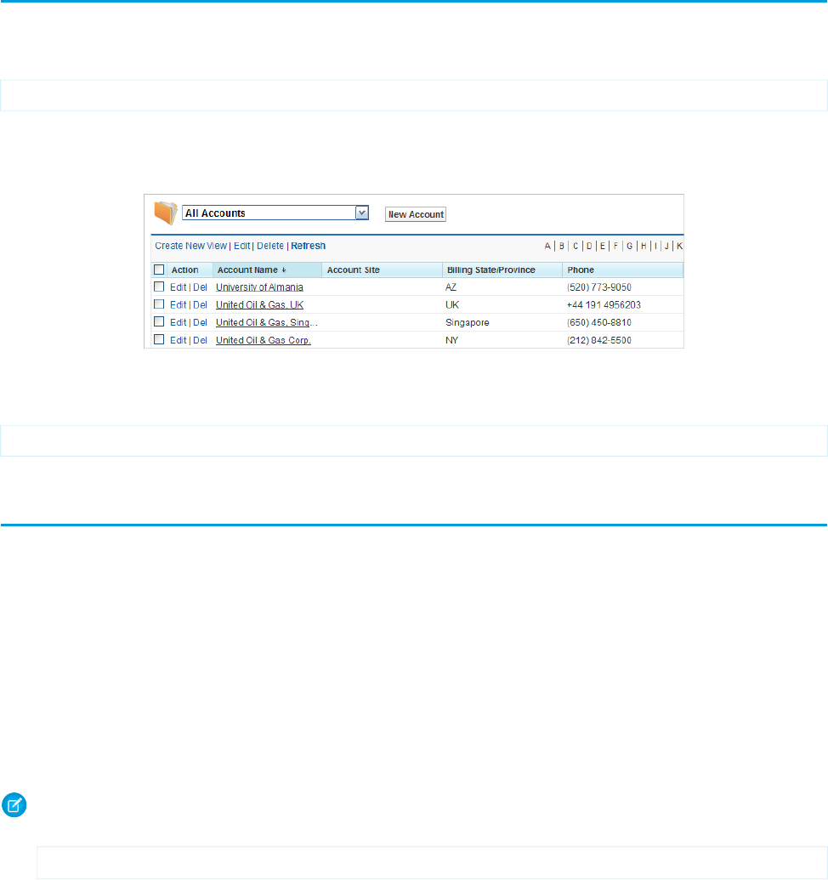Filter accounts by letter B
The image size is (828, 880).
562,246
